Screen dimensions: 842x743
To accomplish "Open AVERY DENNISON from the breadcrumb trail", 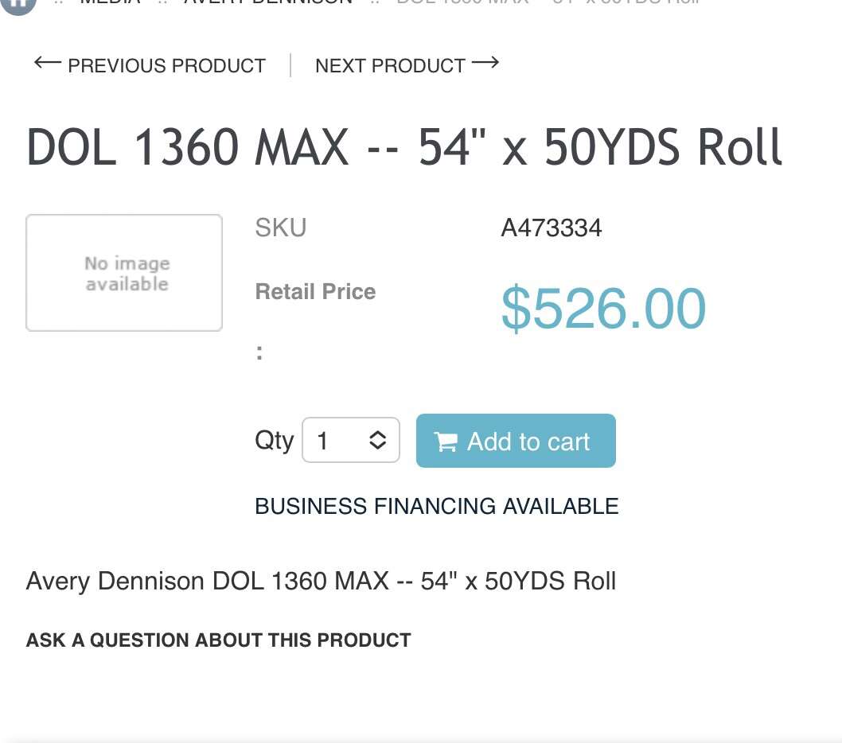I will (267, 2).
